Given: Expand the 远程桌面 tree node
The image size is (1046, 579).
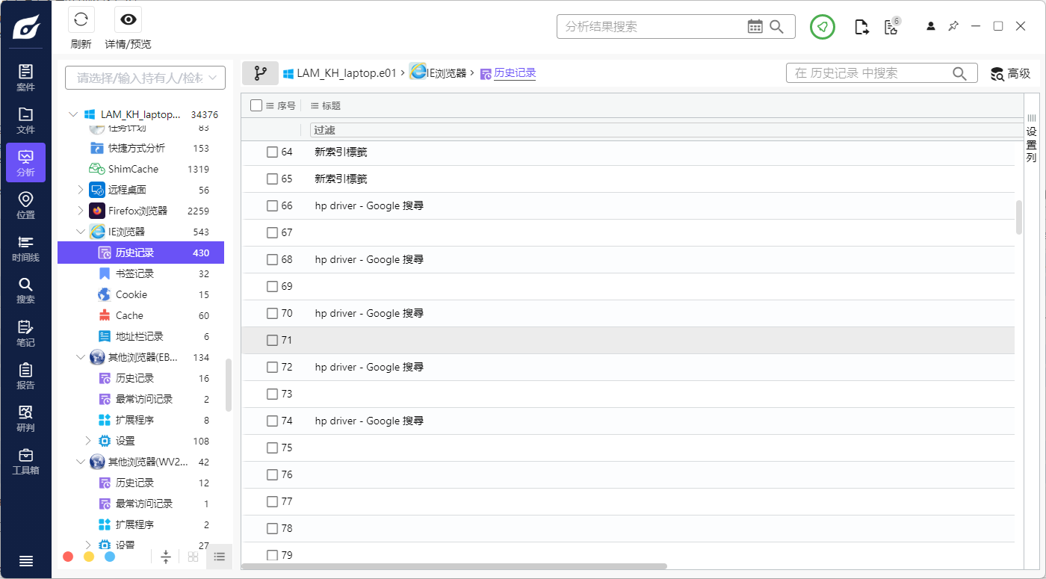Looking at the screenshot, I should coord(81,190).
